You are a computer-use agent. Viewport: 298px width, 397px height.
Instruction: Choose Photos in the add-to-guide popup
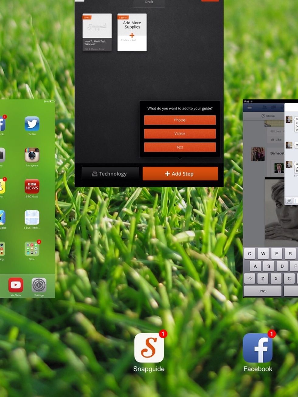click(180, 120)
